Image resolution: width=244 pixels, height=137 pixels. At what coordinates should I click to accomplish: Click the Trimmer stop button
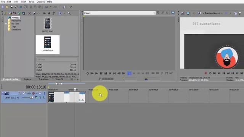pyautogui.click(x=106, y=73)
